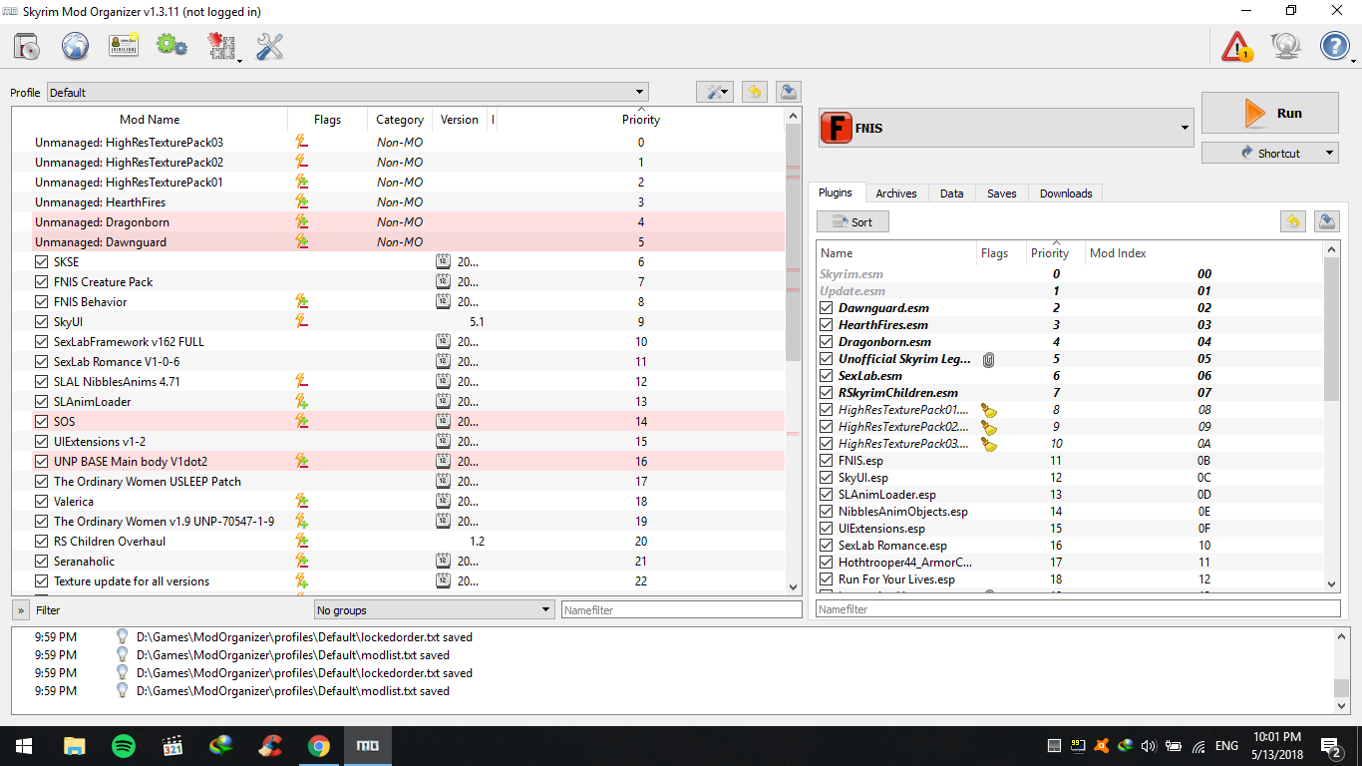This screenshot has width=1362, height=766.
Task: Toggle the Dawnguard.esm plugin checkbox
Action: 826,308
